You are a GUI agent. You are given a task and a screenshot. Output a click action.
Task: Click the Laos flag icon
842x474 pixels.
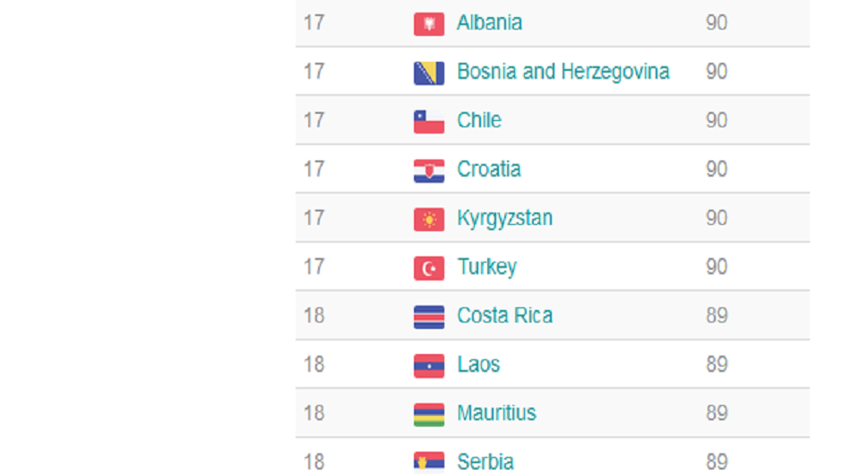[x=429, y=366]
